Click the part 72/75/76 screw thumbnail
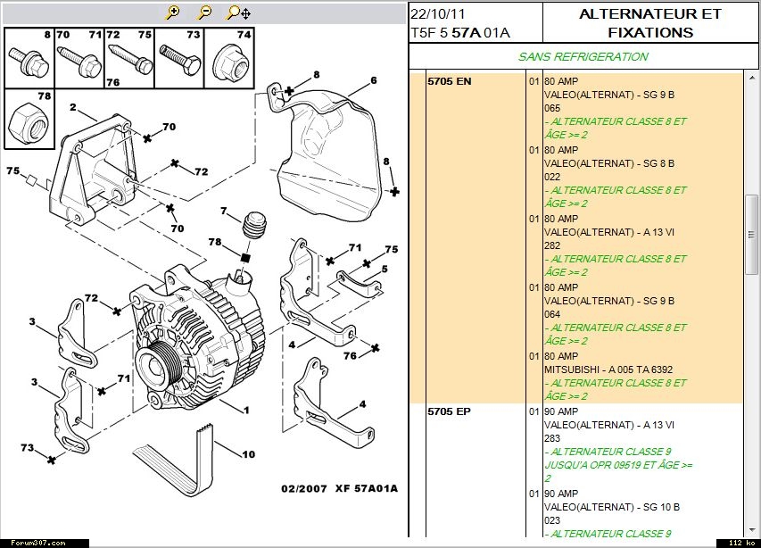Viewport: 761px width, 548px height. pos(128,57)
